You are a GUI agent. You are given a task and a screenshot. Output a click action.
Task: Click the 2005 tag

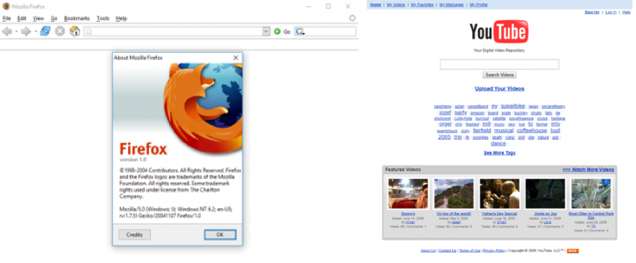click(444, 137)
